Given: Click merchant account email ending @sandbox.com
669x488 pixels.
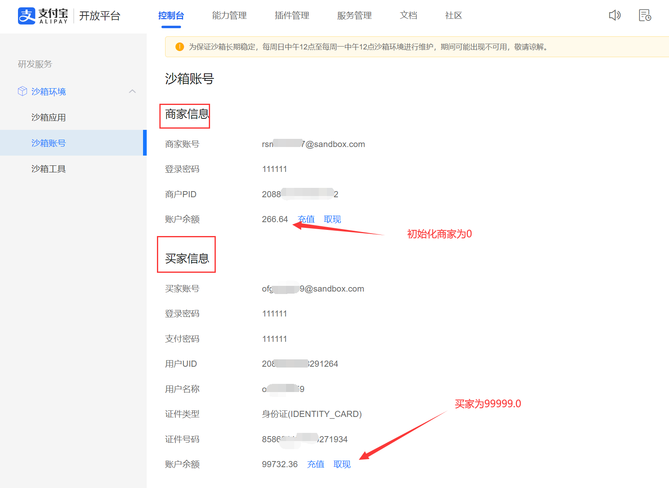Looking at the screenshot, I should pos(313,144).
